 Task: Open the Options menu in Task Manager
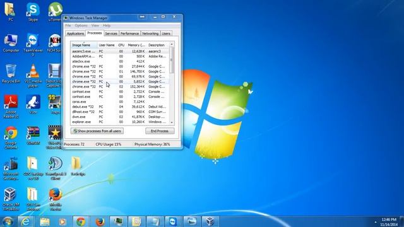tap(81, 25)
